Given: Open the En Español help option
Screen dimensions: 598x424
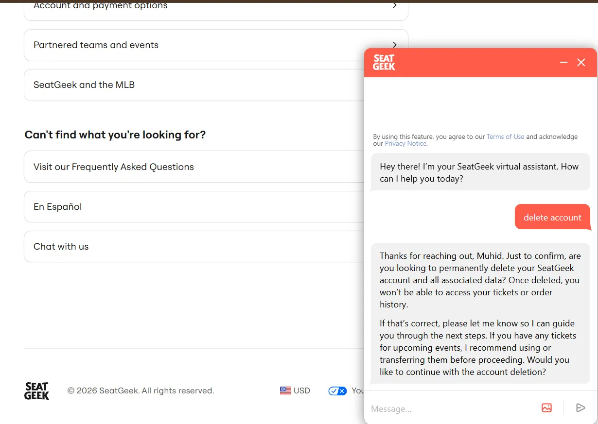Looking at the screenshot, I should pyautogui.click(x=194, y=206).
